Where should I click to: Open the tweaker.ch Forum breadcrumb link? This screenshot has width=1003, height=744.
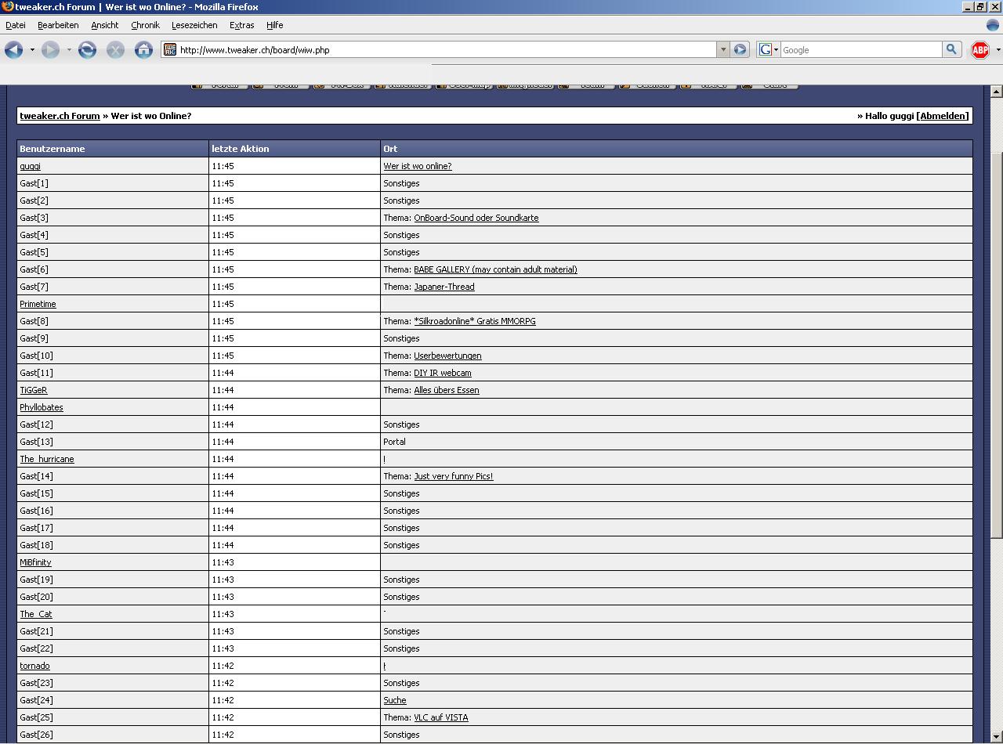pos(60,116)
